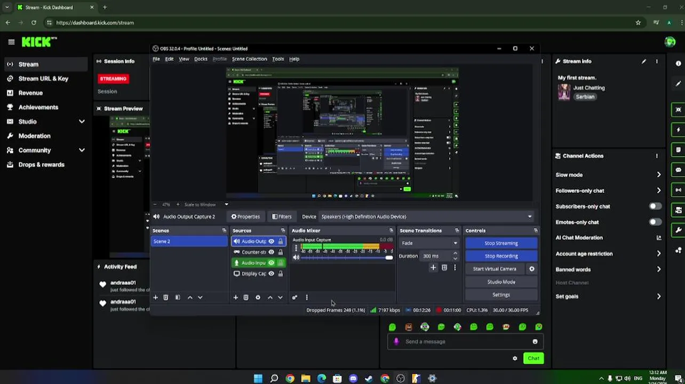The height and width of the screenshot is (384, 685).
Task: Open advanced audio properties in Audio Mixer
Action: (294, 298)
